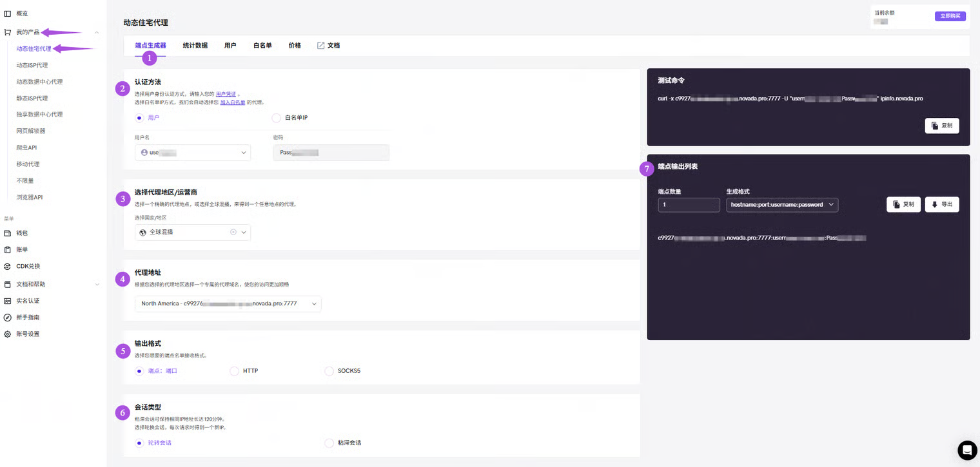
Task: Clear the 全球混播 region selection icon
Action: [233, 233]
